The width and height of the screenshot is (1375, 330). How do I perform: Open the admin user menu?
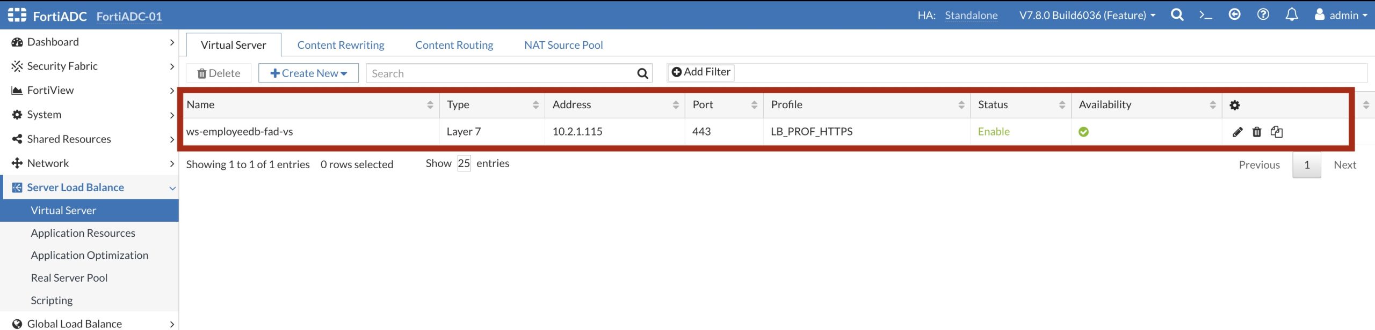pos(1341,15)
